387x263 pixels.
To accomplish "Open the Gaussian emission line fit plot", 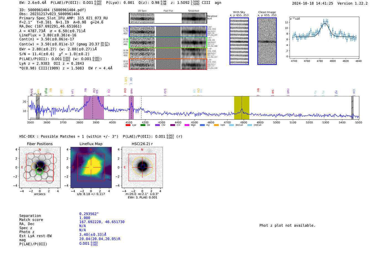I will tap(324, 38).
